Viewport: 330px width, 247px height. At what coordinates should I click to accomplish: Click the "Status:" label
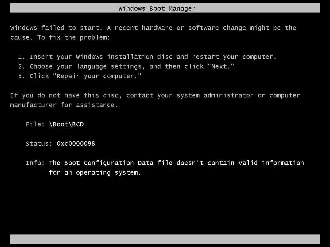(39, 143)
